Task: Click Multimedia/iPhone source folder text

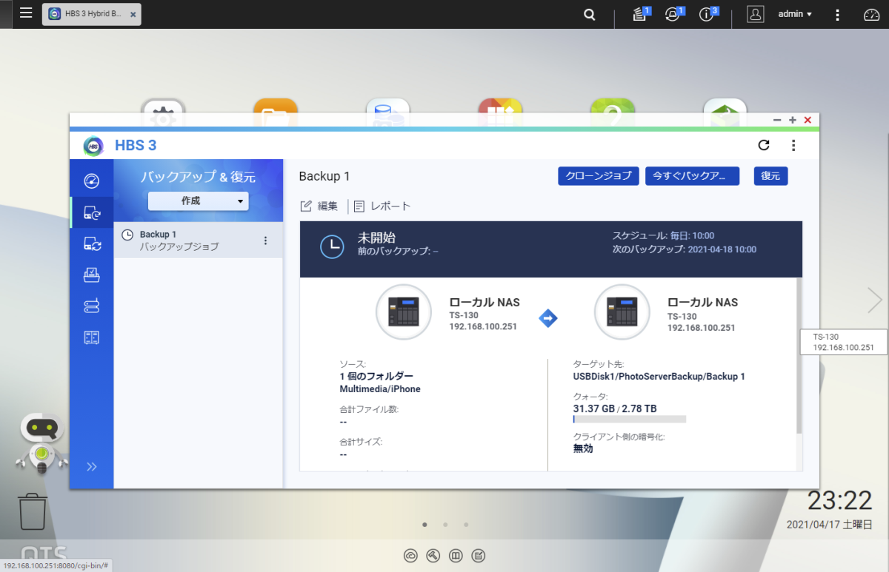Action: click(380, 388)
